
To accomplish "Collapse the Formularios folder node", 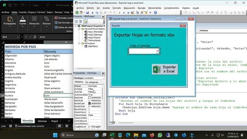I will coord(79,43).
